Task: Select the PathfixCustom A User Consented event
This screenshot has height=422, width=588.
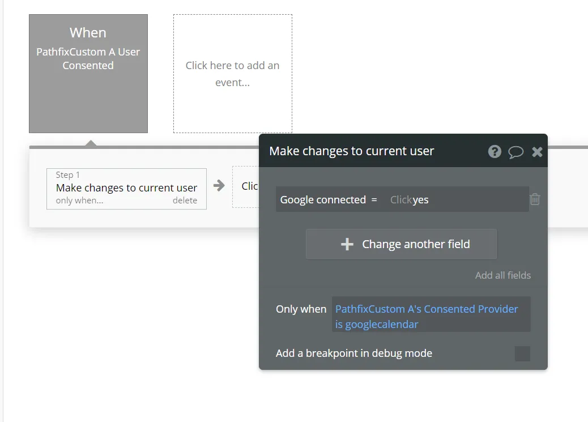Action: (88, 74)
